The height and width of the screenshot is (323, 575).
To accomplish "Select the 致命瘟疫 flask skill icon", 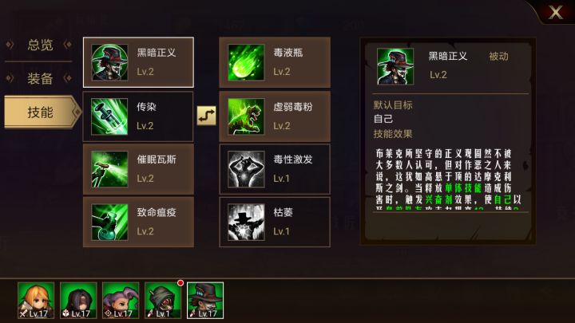I will click(x=109, y=223).
